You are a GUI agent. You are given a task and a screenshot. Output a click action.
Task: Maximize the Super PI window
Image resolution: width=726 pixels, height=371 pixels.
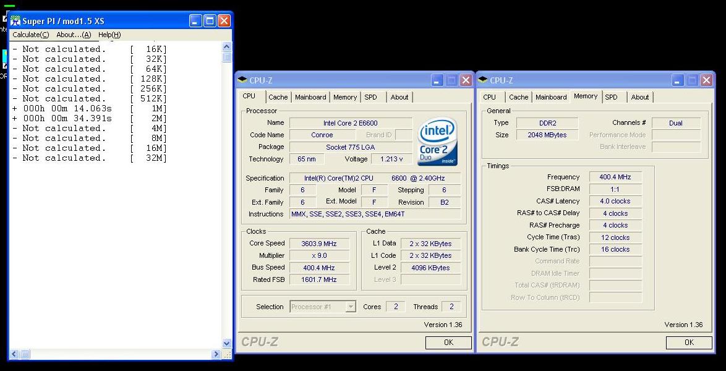pos(210,20)
